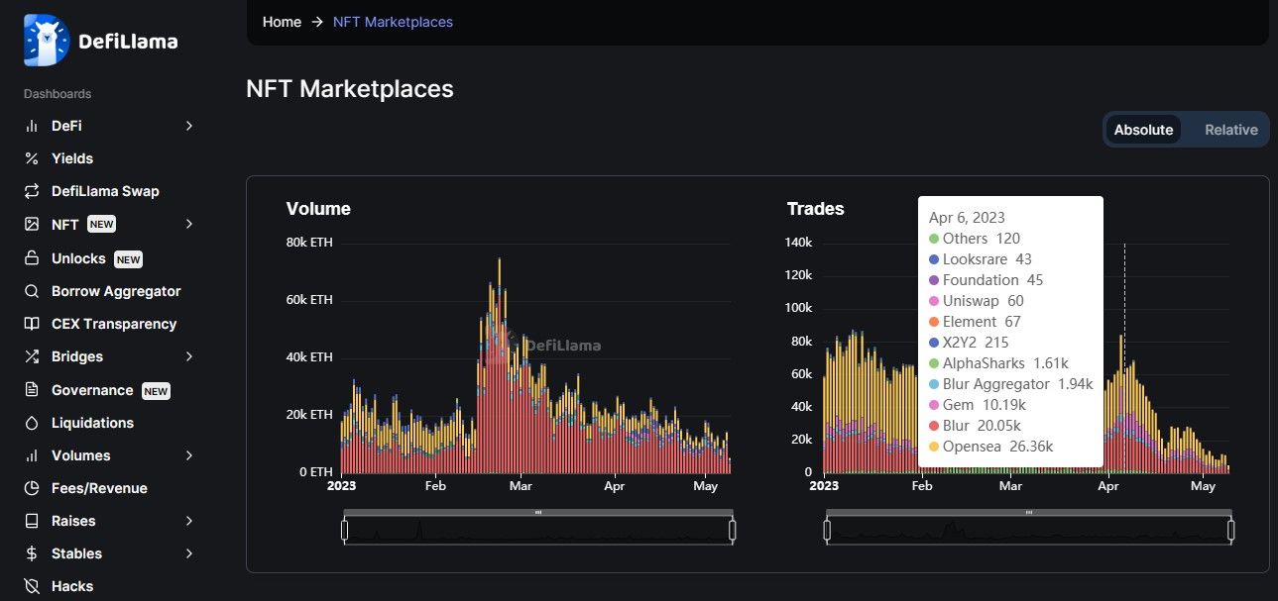Click the DefiLlama Swap arrows icon
The height and width of the screenshot is (601, 1278).
32,191
